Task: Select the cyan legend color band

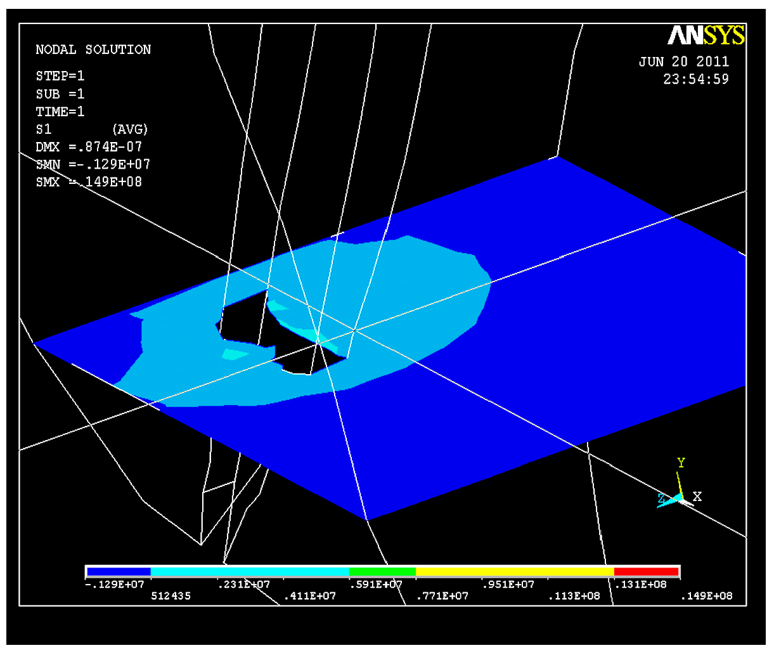Action: tap(250, 571)
